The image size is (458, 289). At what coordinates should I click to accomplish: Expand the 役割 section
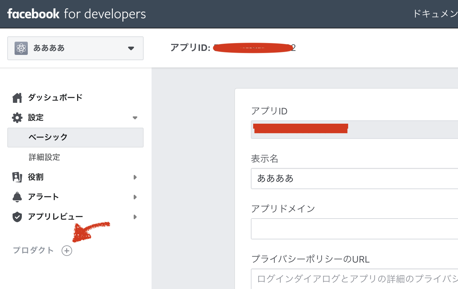(135, 177)
